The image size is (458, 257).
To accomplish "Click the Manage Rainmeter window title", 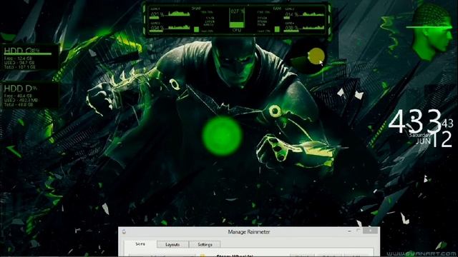I will (x=249, y=231).
